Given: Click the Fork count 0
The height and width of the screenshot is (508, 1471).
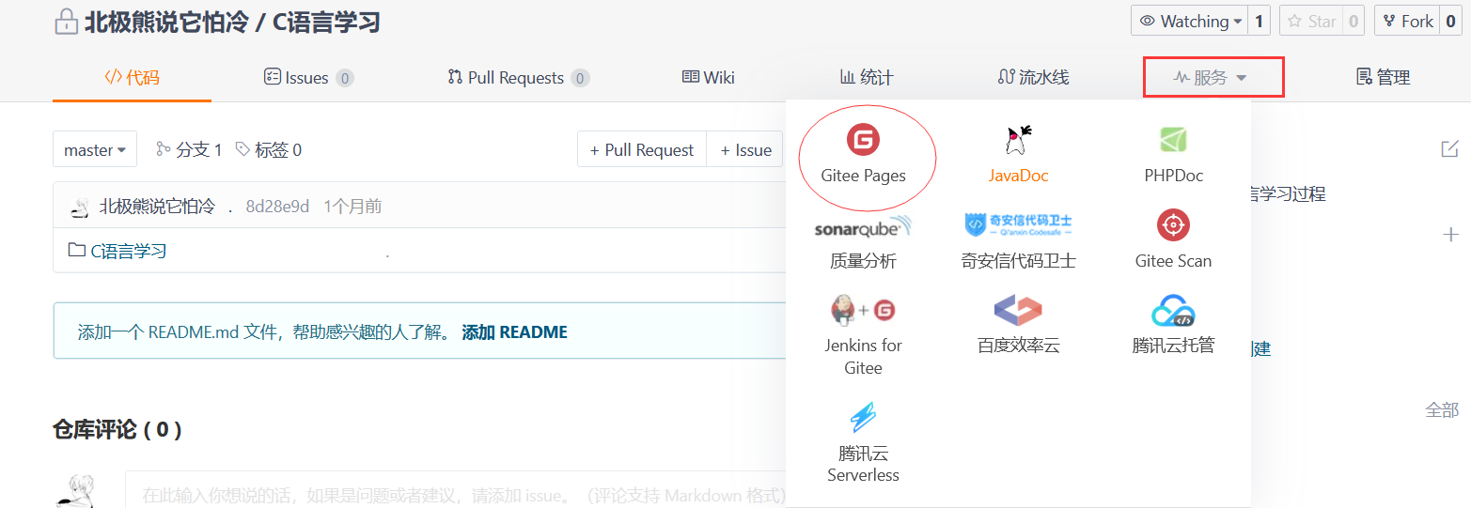Looking at the screenshot, I should (x=1450, y=21).
